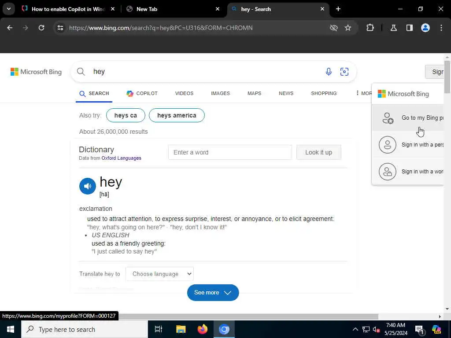Click the Enter a word field
The height and width of the screenshot is (338, 451).
(230, 152)
